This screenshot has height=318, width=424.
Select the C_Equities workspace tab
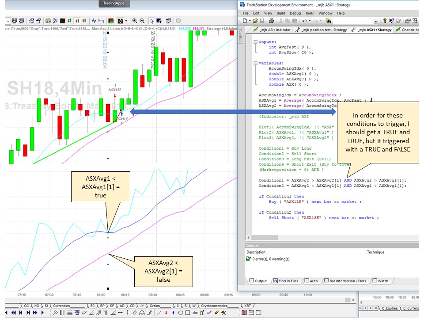tap(390, 308)
